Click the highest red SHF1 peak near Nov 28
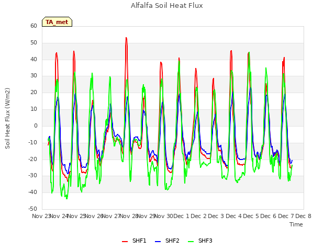The image size is (335, 251). pyautogui.click(x=126, y=38)
